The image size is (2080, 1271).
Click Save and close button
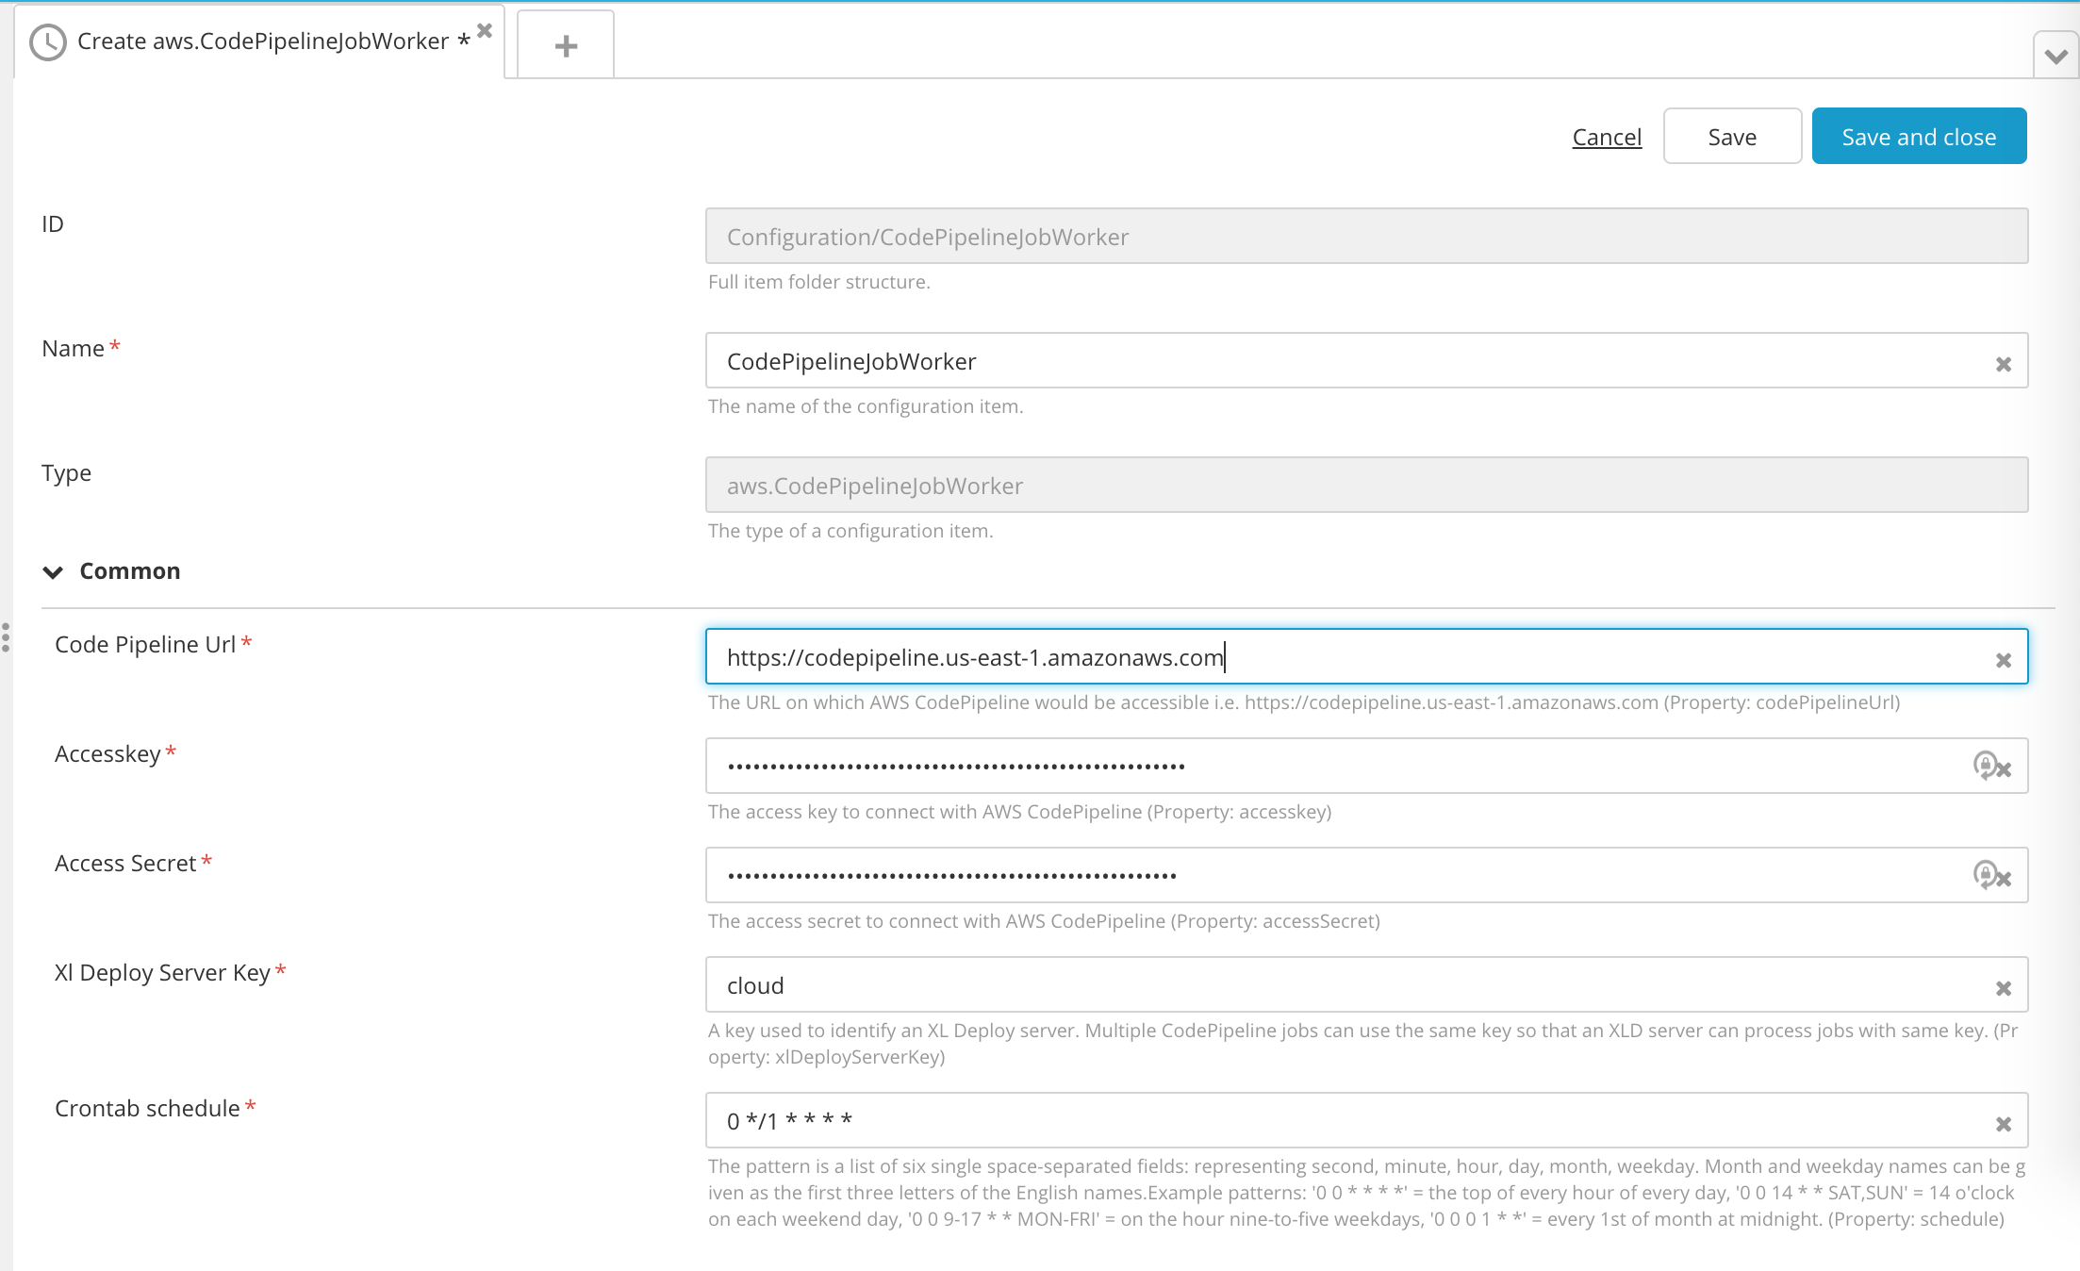pos(1919,137)
